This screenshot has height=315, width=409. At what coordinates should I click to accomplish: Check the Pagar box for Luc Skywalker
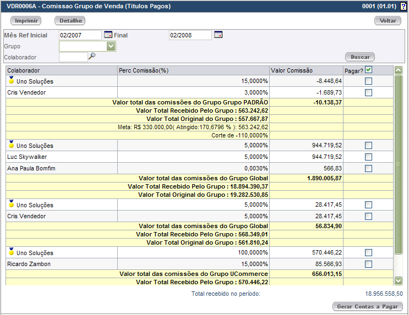(368, 157)
